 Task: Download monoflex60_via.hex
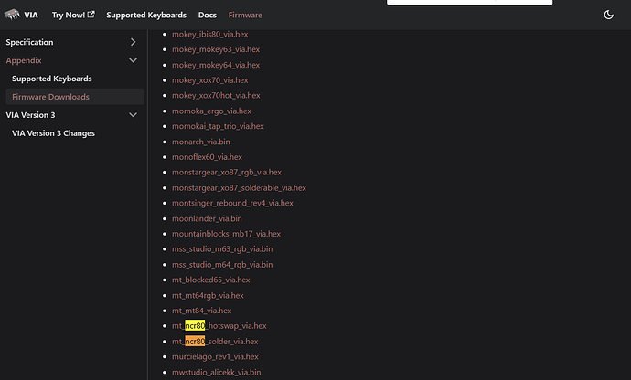click(x=208, y=157)
